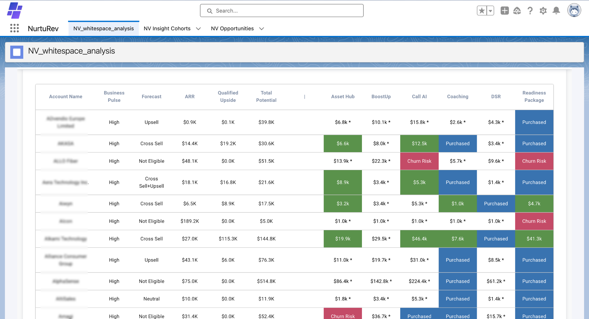Click the user avatar profile icon
Image resolution: width=589 pixels, height=319 pixels.
pyautogui.click(x=574, y=11)
